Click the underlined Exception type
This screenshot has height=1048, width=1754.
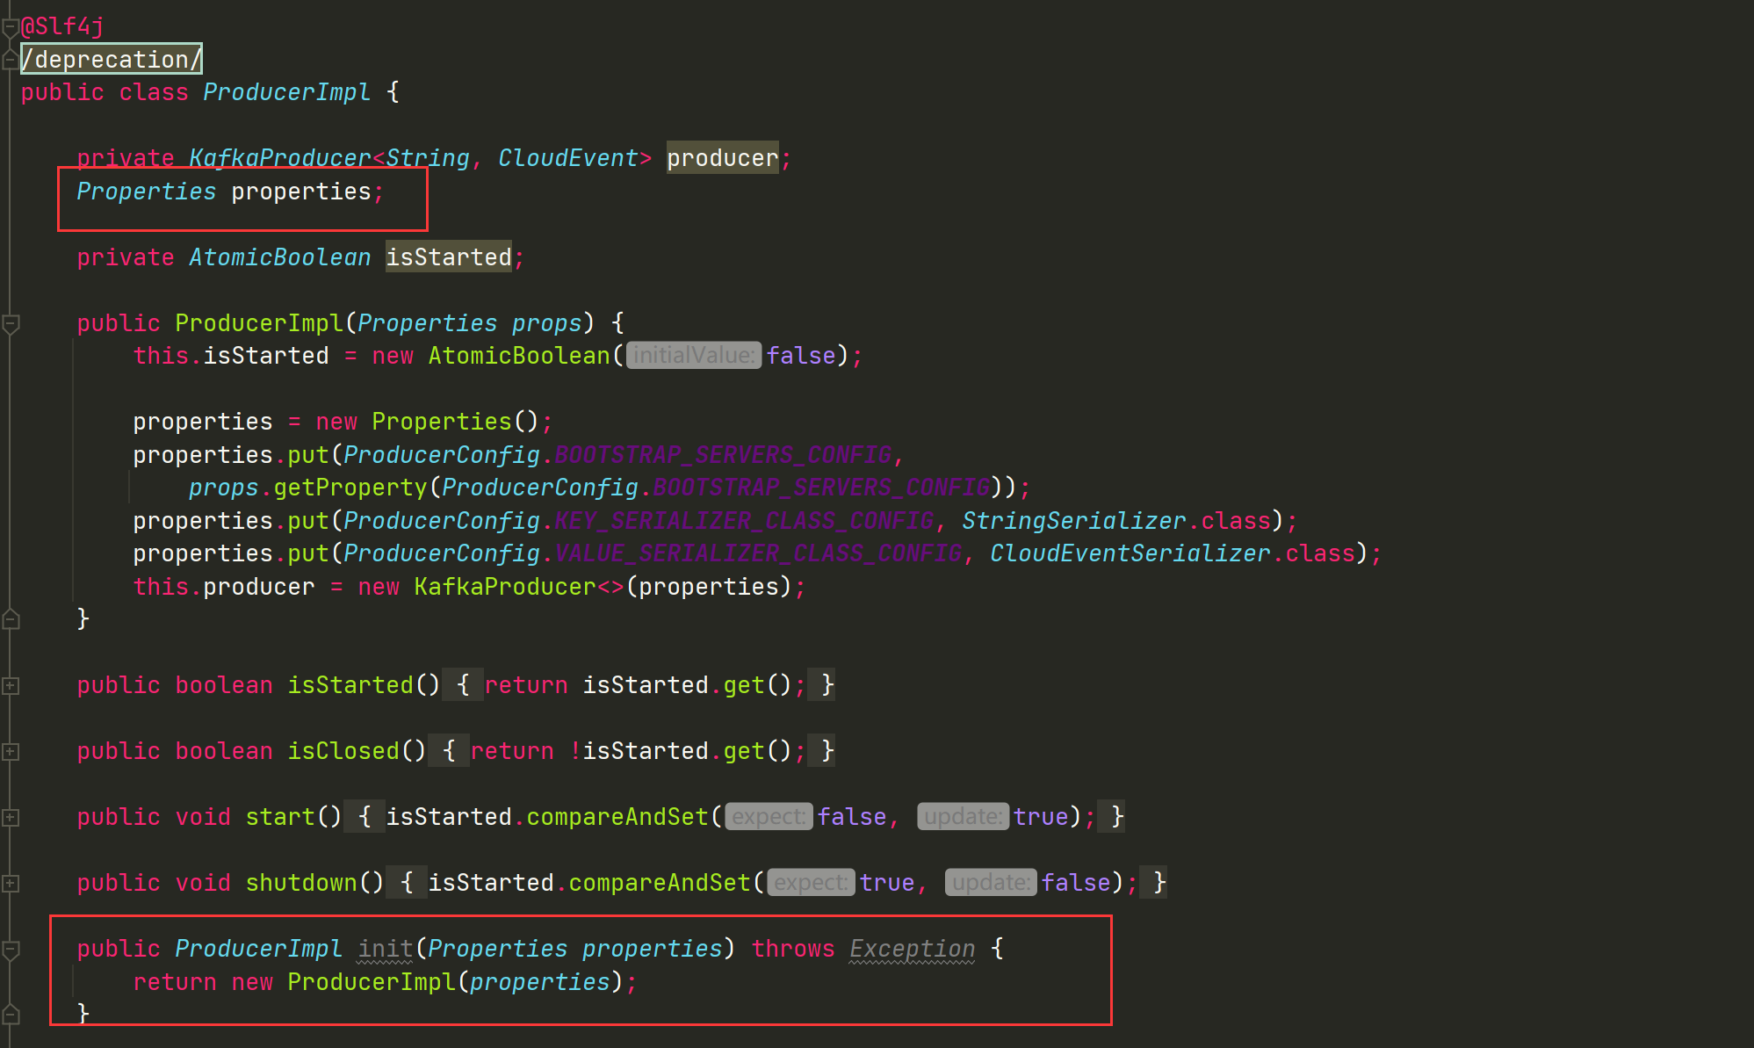coord(912,949)
